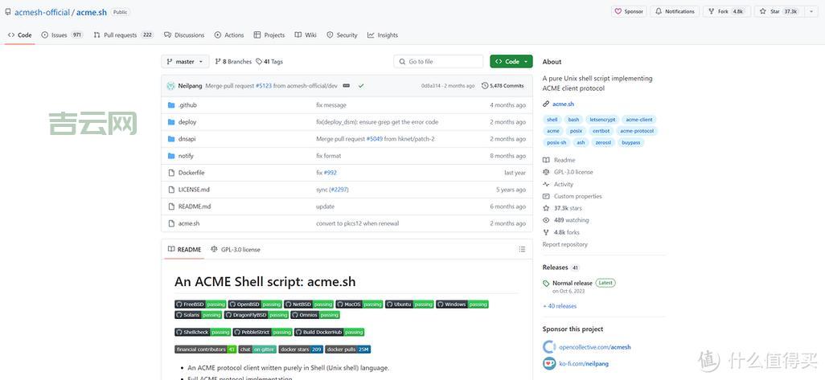Open the Pull requests tab
Screen dimensions: 825x380
pos(123,35)
